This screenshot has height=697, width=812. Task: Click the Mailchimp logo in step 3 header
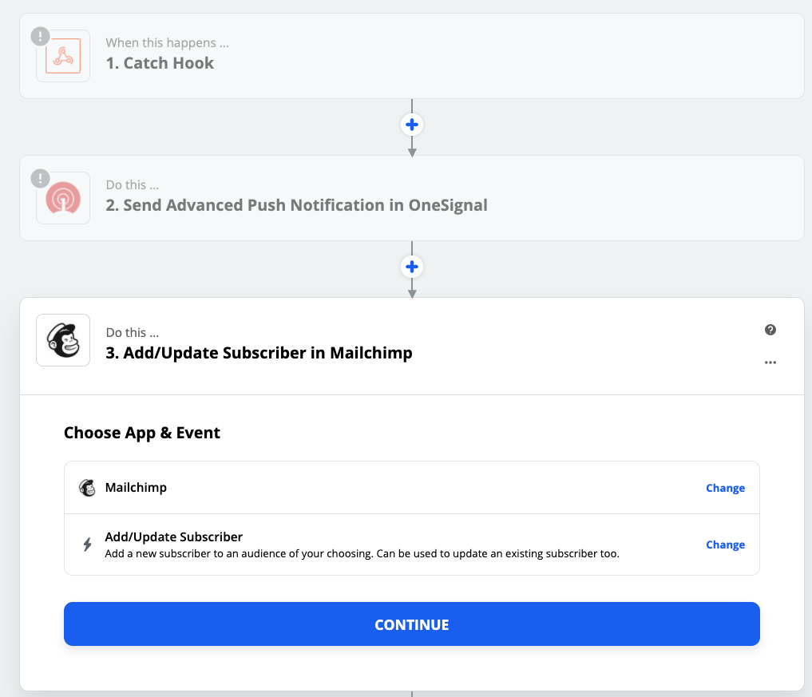click(63, 340)
